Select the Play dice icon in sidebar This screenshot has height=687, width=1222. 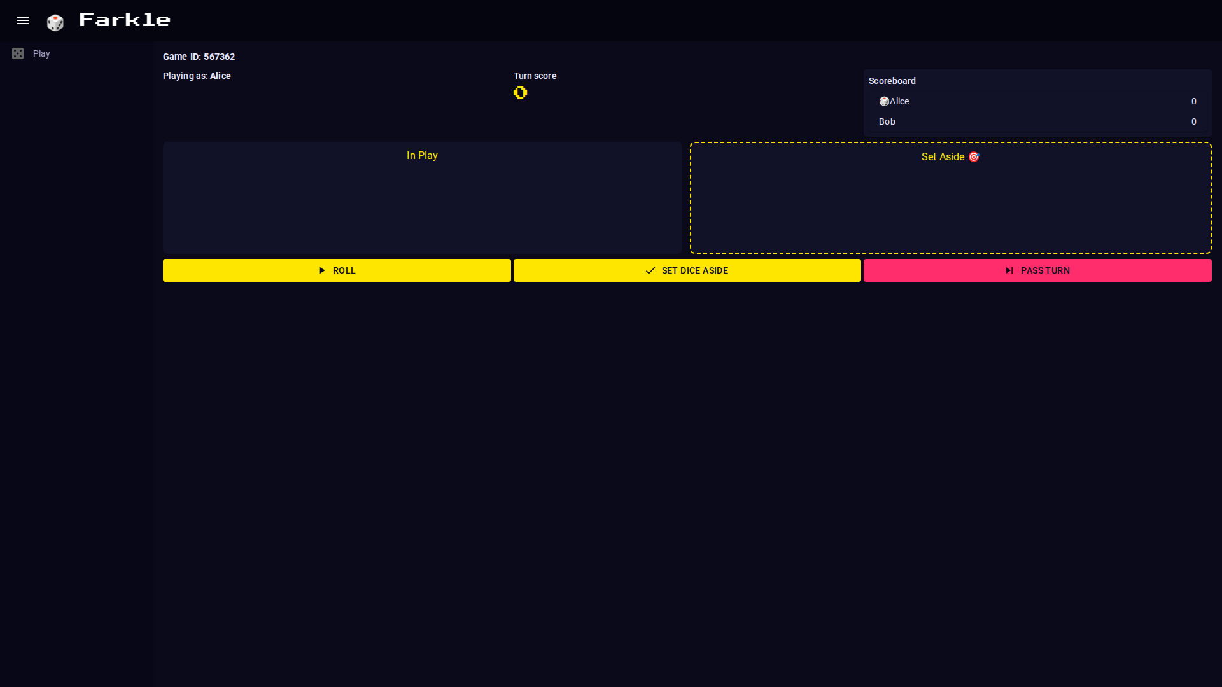pyautogui.click(x=18, y=53)
